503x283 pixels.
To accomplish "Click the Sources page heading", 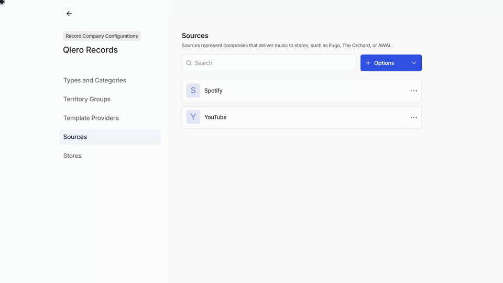I will (x=195, y=36).
